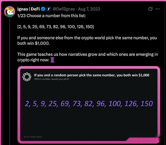Image resolution: width=166 pixels, height=145 pixels.
Task: Click the image headline about winning $1,000
Action: (x=92, y=75)
